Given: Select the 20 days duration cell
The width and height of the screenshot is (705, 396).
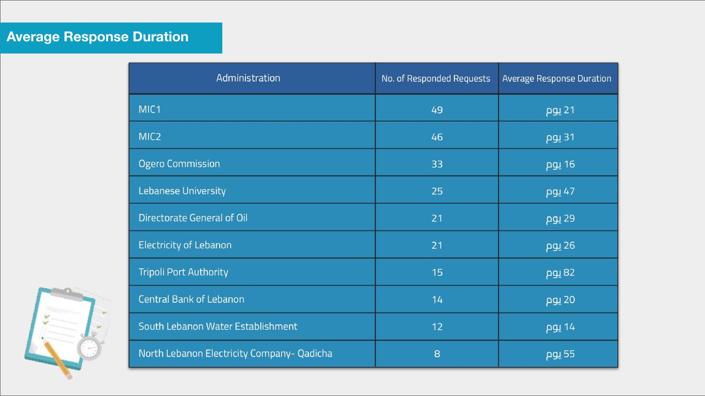Looking at the screenshot, I should click(558, 299).
